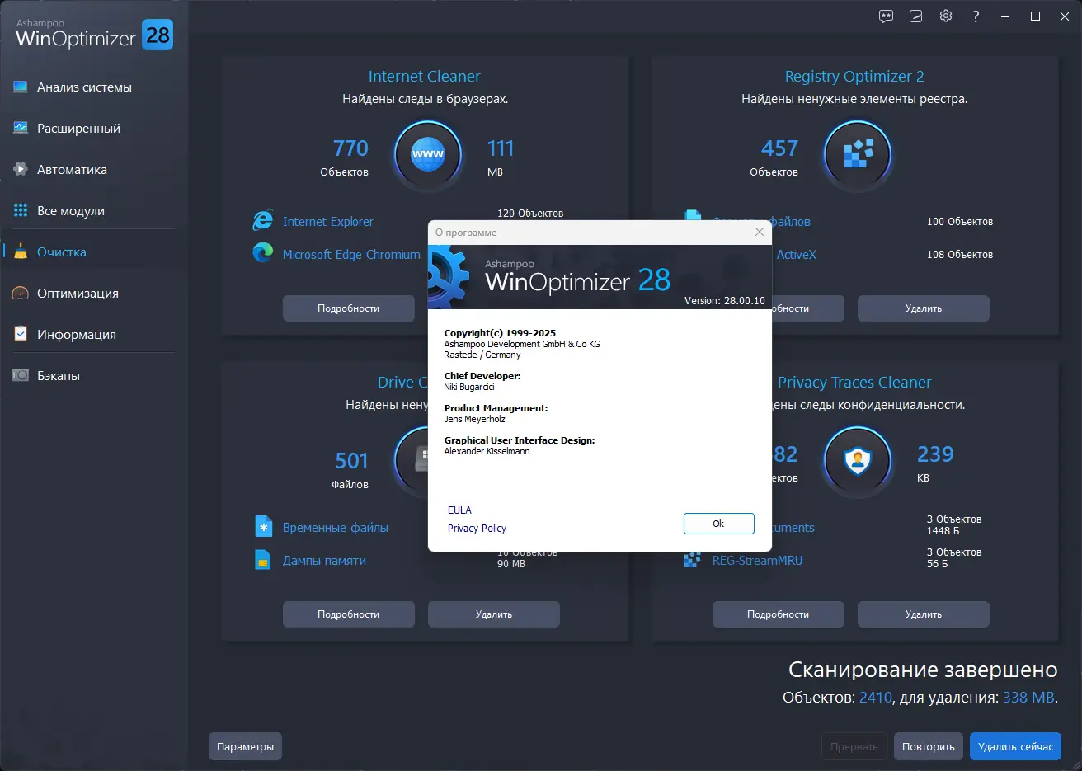This screenshot has width=1082, height=771.
Task: Select the Microsoft Edge Chromium entry text
Action: [351, 255]
